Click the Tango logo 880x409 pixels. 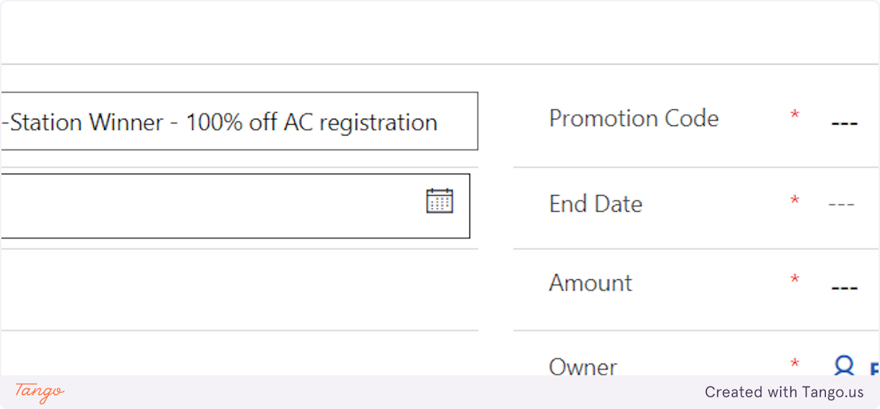pos(40,391)
